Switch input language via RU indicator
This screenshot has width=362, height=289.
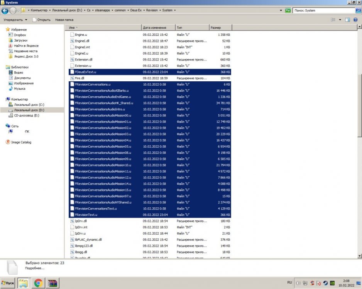pos(289,283)
